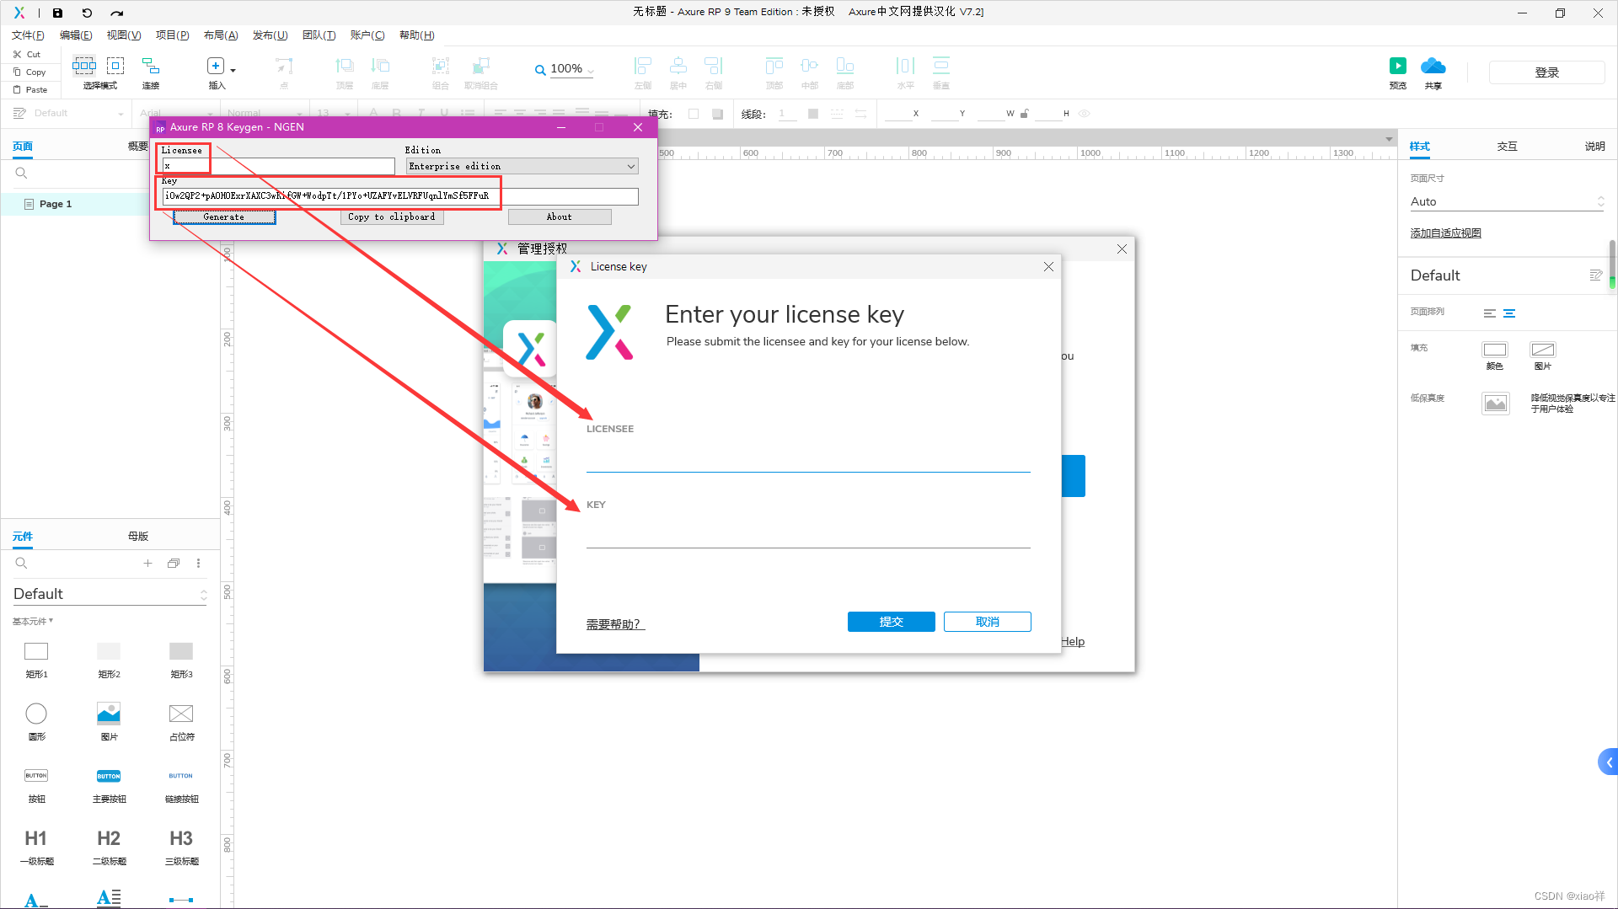The width and height of the screenshot is (1618, 909).
Task: Select the selection mode tool
Action: 84,66
